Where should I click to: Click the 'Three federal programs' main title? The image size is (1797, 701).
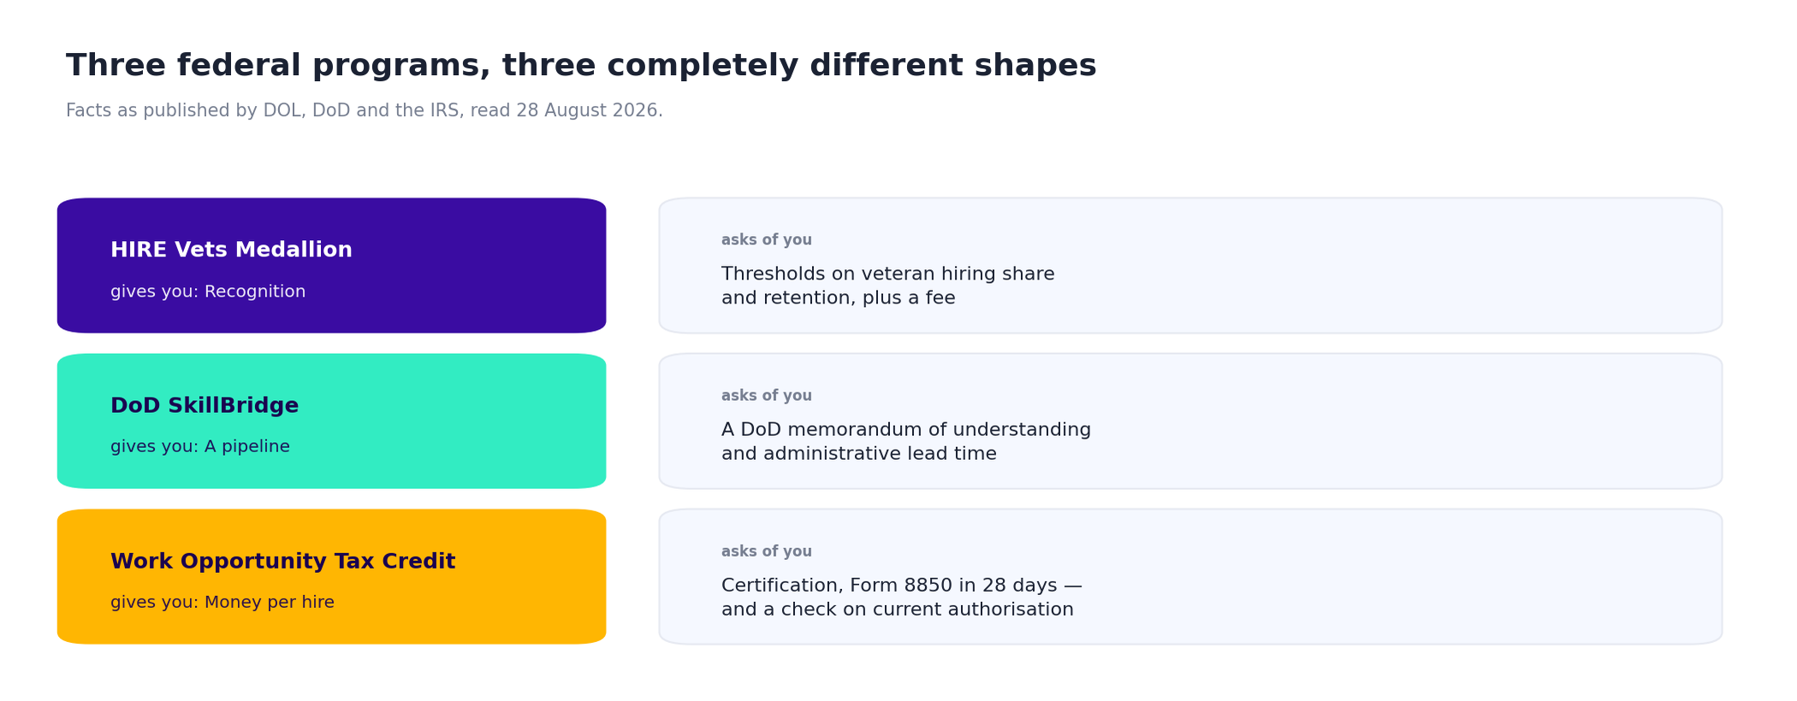pos(581,66)
